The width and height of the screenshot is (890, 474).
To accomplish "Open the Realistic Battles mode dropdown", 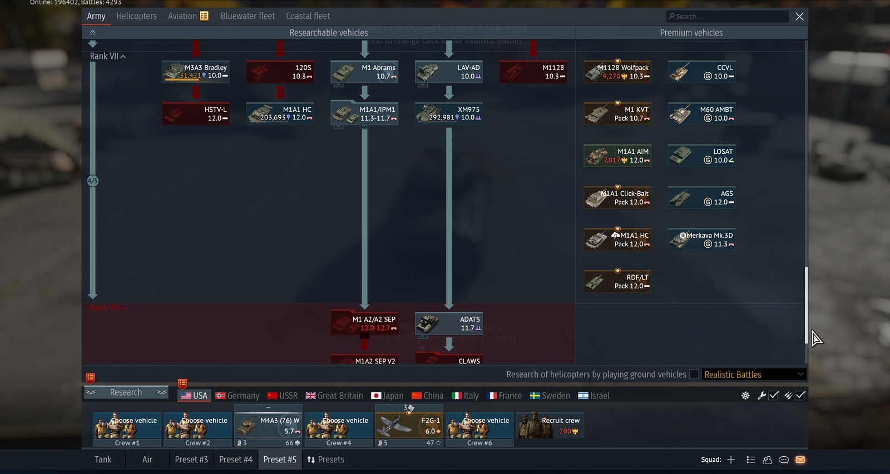I will [754, 375].
